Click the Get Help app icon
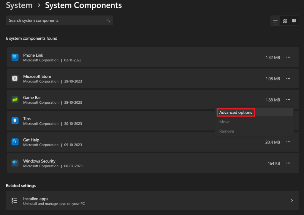 tap(15, 142)
